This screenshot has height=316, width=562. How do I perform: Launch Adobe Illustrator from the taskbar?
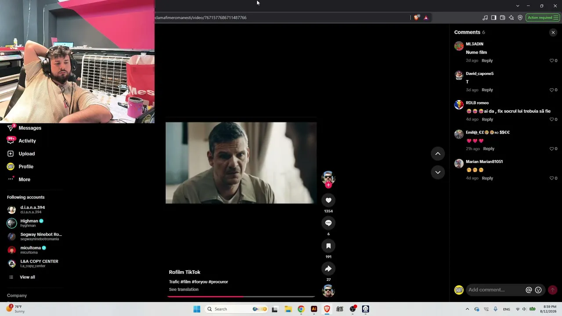[314, 309]
